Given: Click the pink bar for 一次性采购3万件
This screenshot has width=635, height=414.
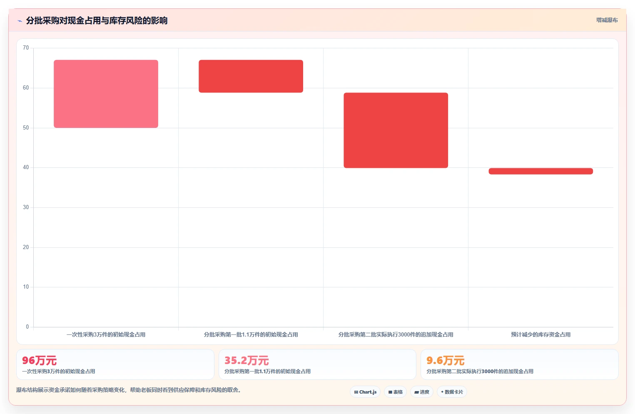Looking at the screenshot, I should pos(106,94).
